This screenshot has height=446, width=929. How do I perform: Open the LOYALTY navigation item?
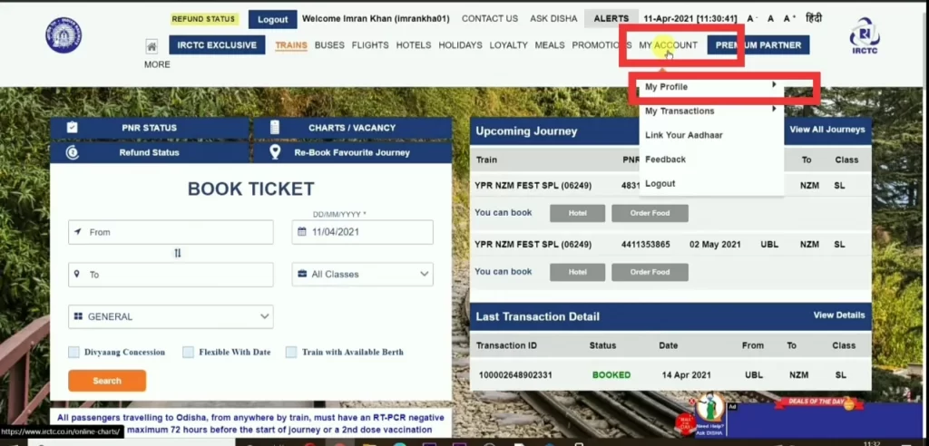coord(508,45)
